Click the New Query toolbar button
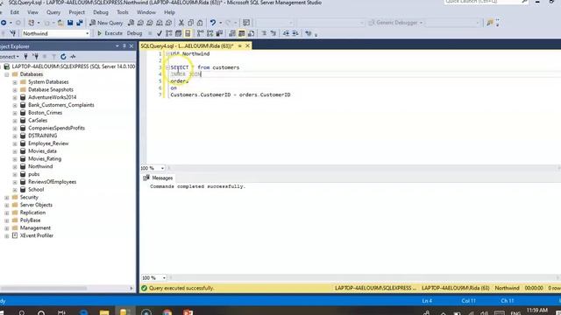This screenshot has width=561, height=315. 106,23
